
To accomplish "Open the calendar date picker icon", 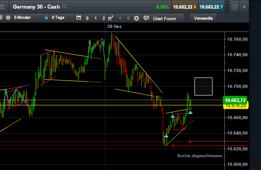I will (79, 18).
